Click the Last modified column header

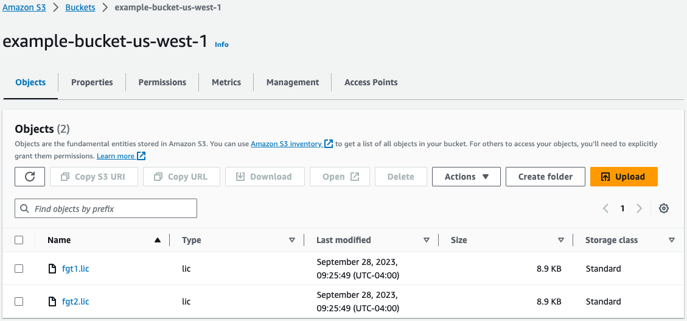pyautogui.click(x=344, y=240)
